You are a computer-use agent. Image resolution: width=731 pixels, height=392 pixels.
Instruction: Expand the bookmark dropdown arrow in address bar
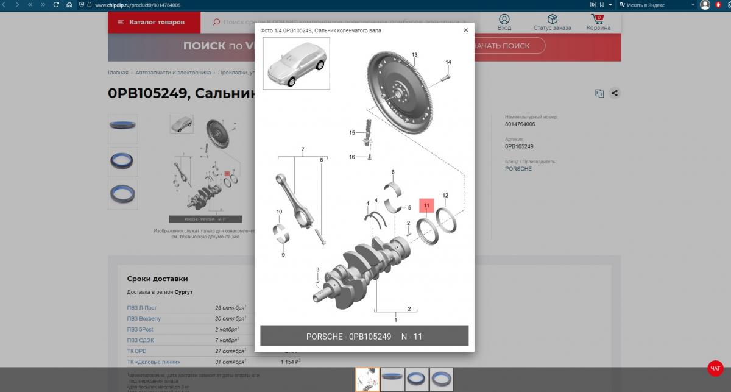[610, 5]
